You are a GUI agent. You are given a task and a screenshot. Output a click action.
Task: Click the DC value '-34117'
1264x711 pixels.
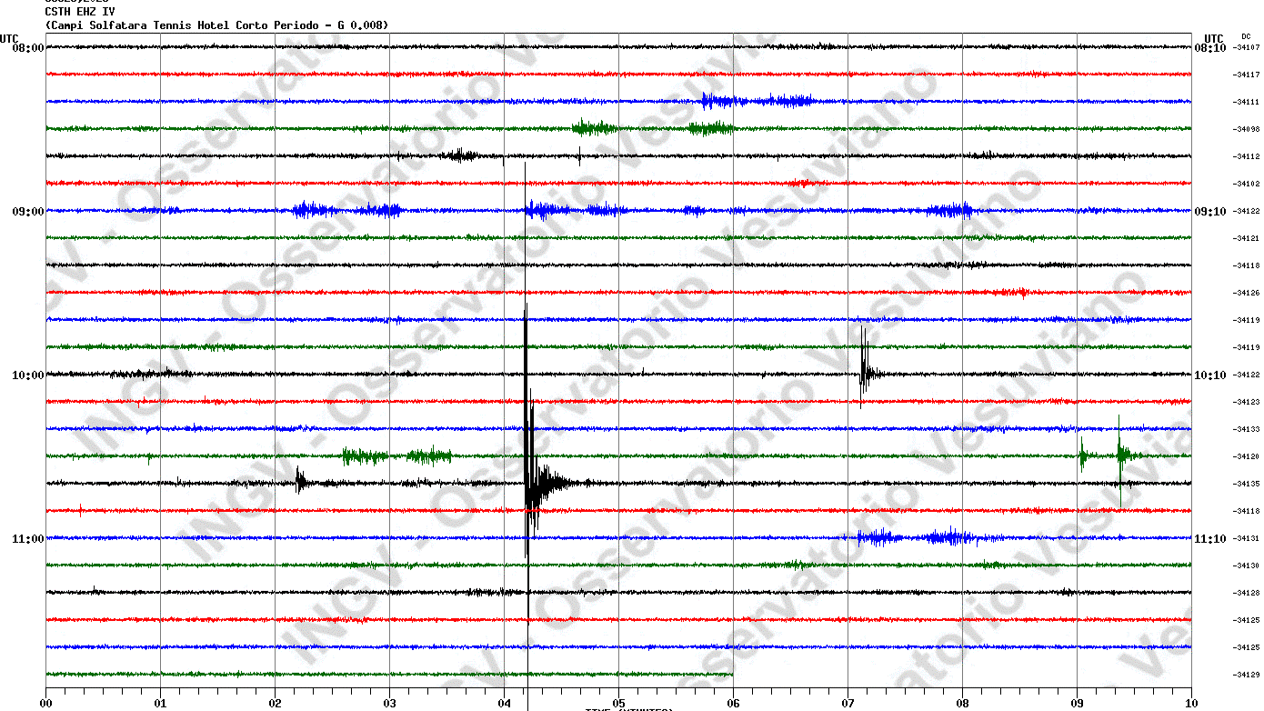point(1246,75)
